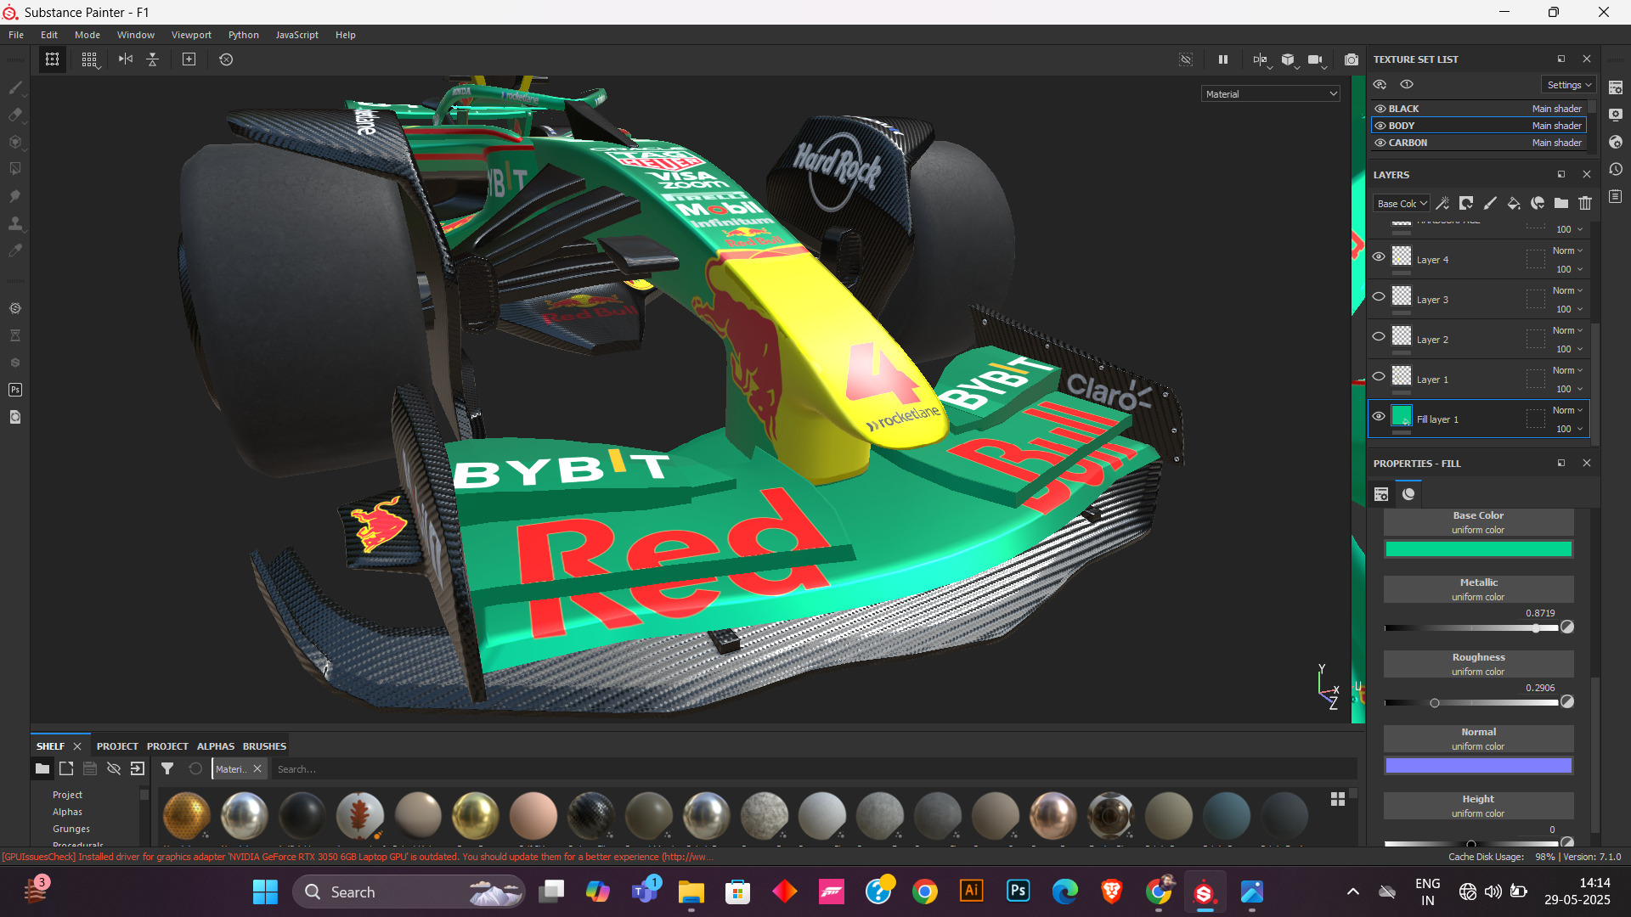Open the Material viewport mode dropdown
Image resolution: width=1631 pixels, height=917 pixels.
coord(1271,94)
